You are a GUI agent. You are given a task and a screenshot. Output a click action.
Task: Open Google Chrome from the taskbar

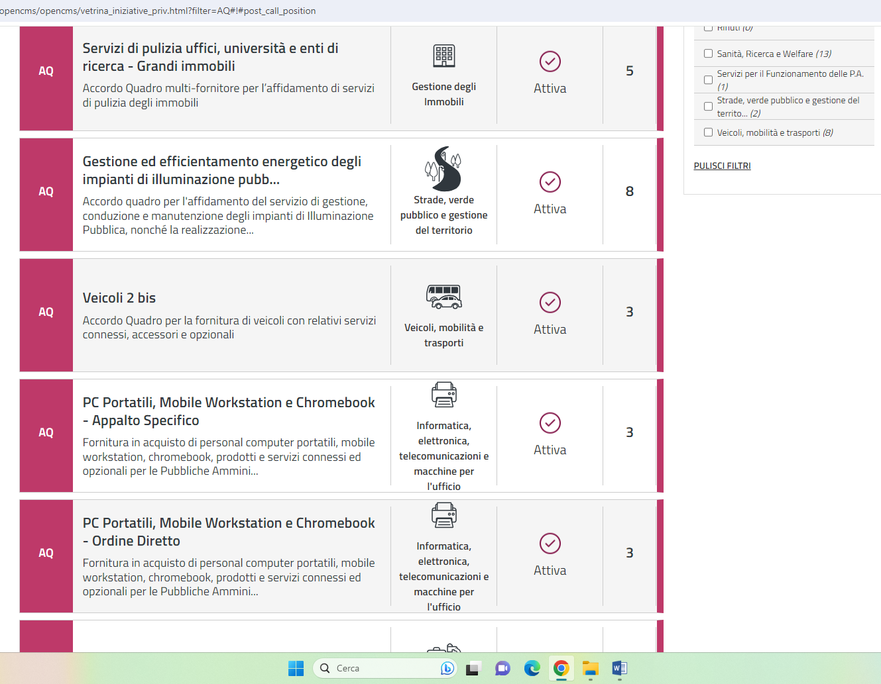[561, 668]
